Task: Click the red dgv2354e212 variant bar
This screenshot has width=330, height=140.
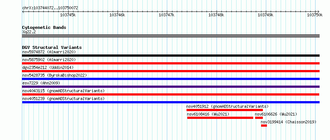Action: (171, 71)
